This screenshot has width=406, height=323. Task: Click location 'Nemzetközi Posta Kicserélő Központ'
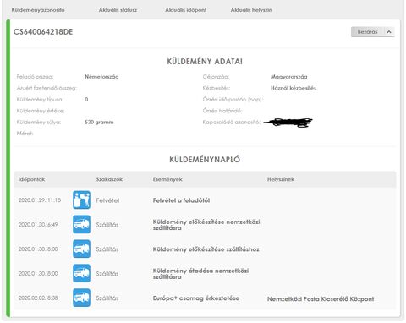point(321,299)
